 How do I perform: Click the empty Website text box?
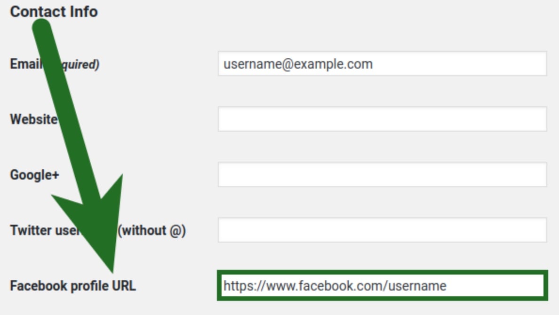382,119
